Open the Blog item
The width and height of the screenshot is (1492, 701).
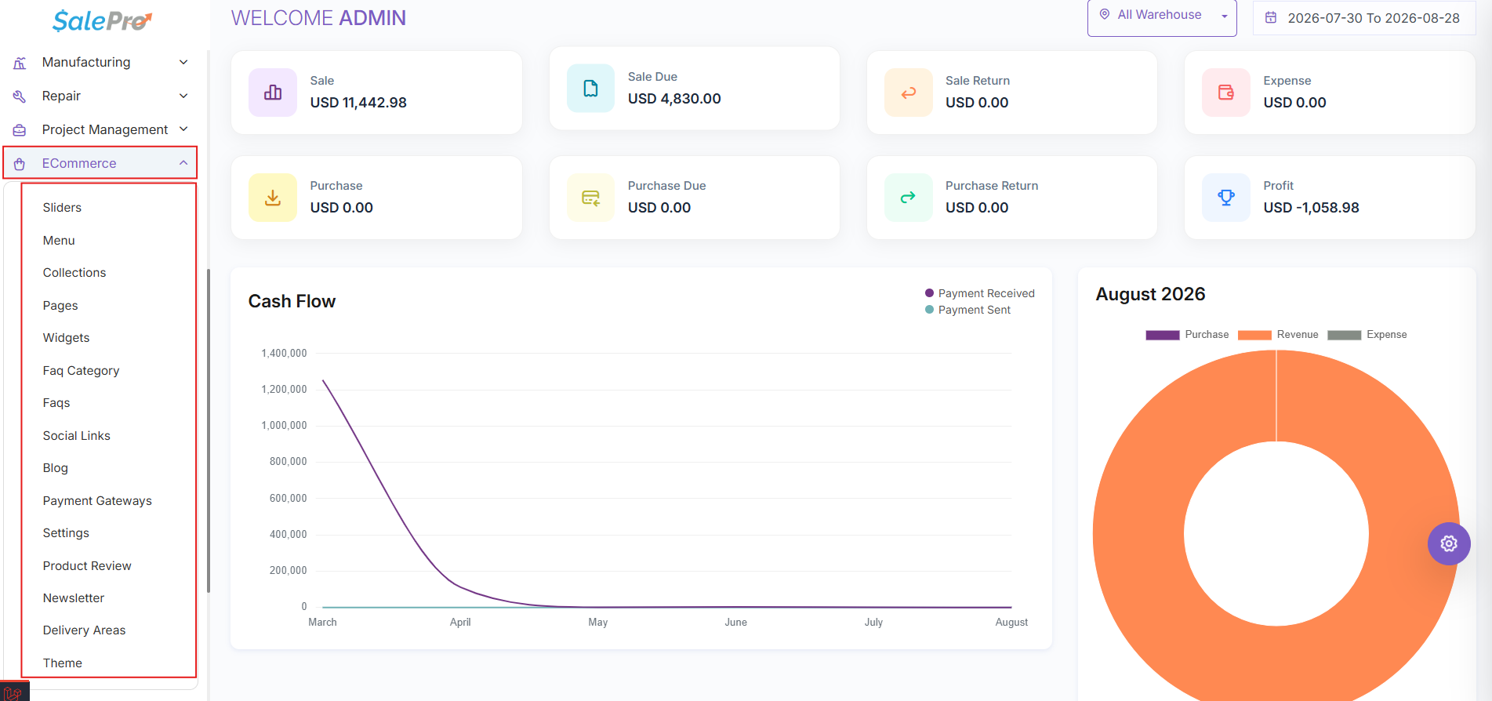coord(55,467)
